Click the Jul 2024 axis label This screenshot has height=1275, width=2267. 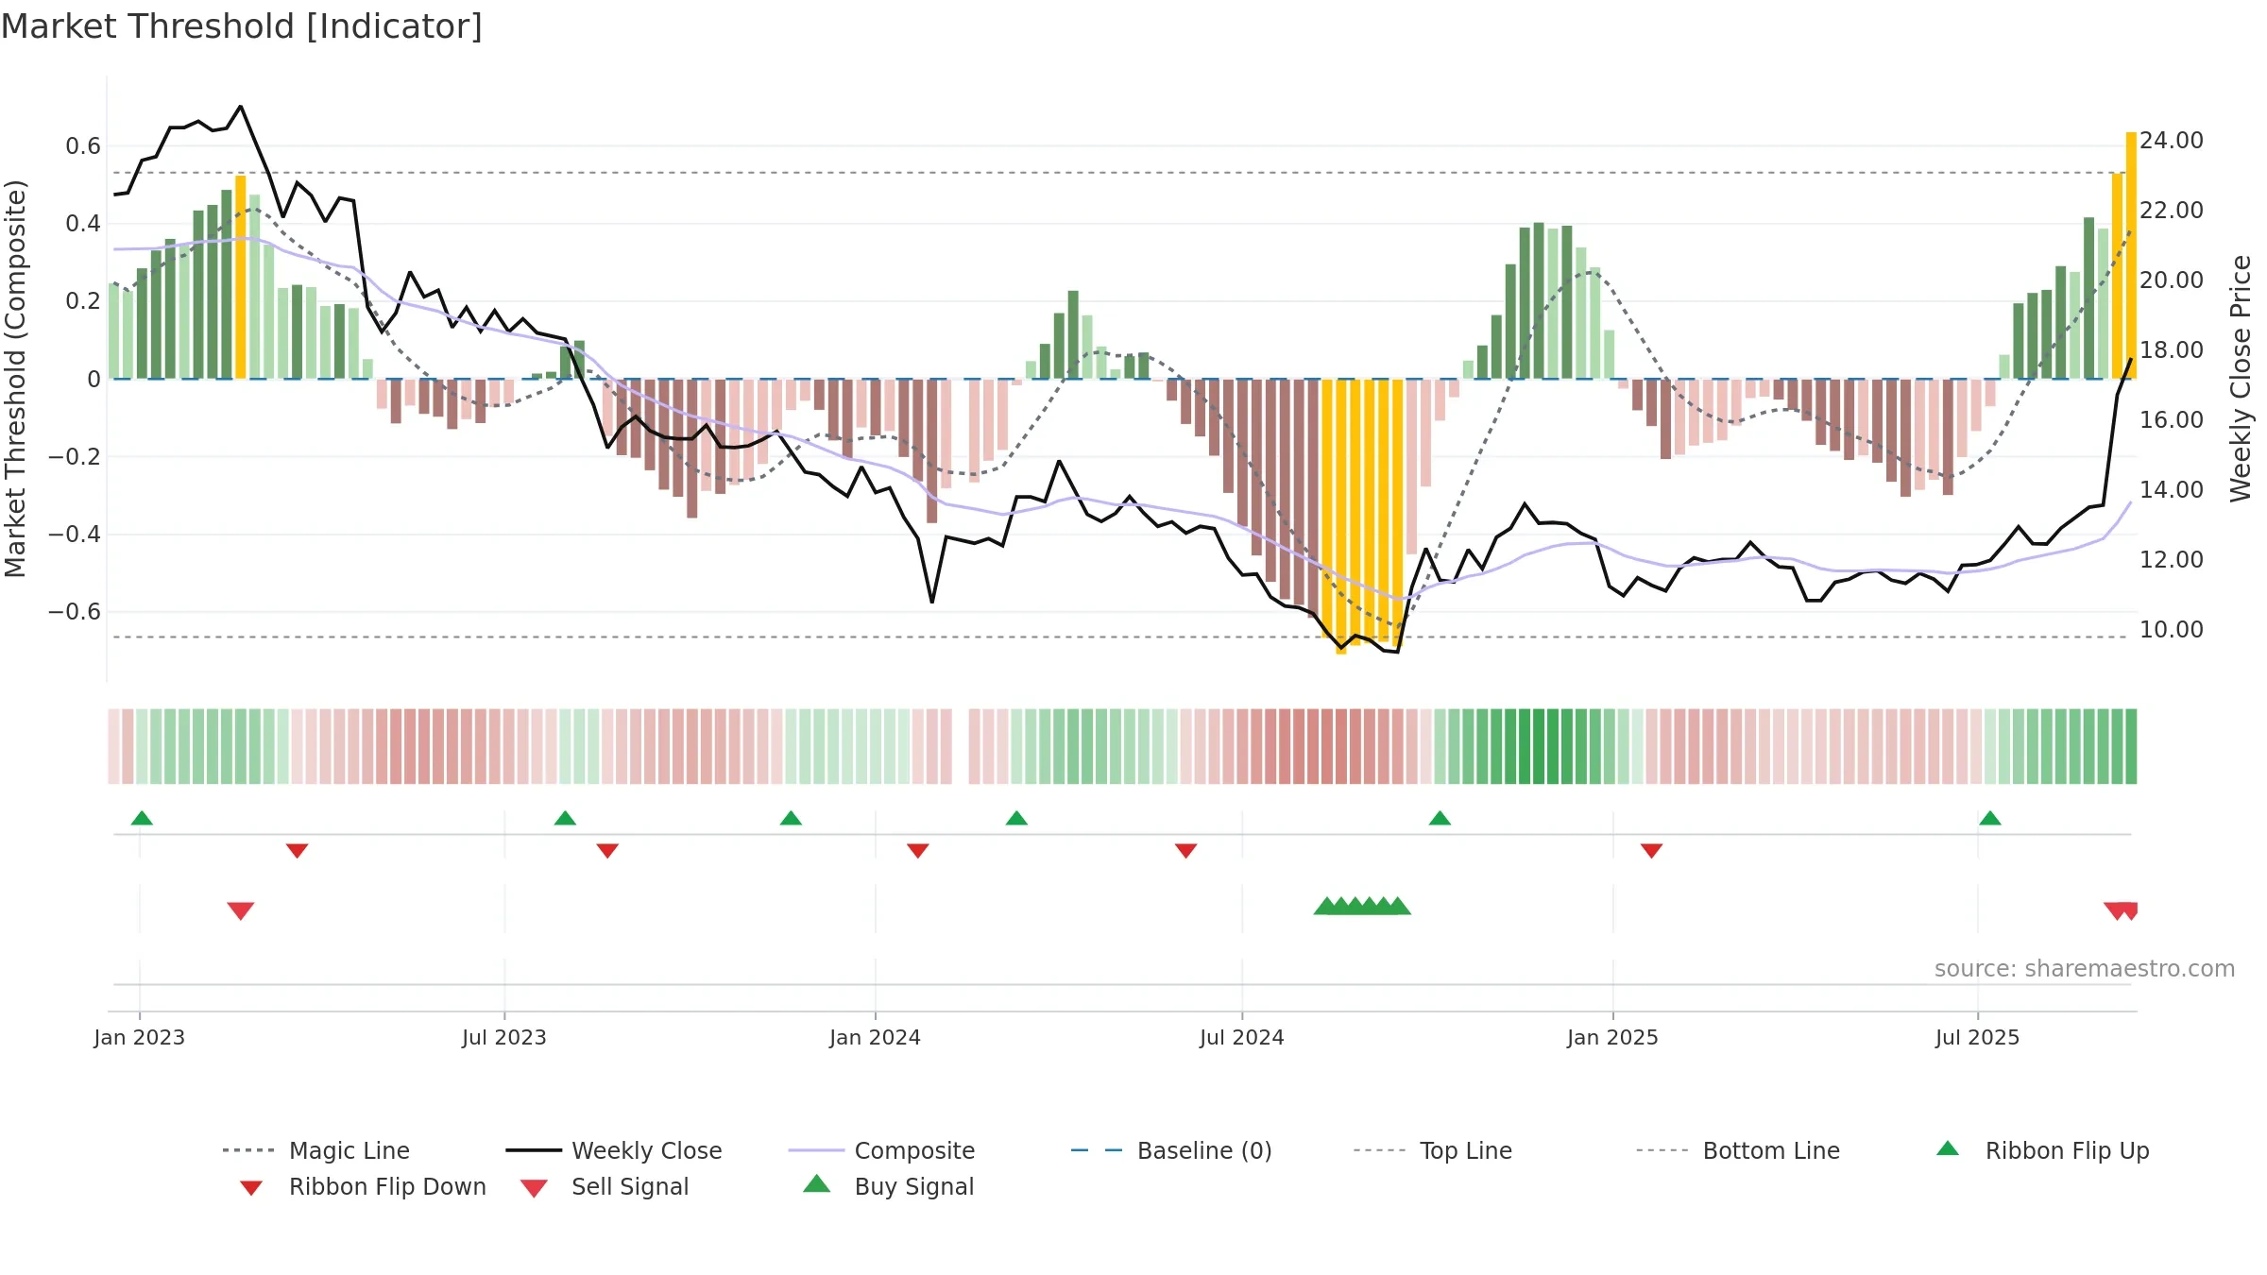pos(1241,1037)
